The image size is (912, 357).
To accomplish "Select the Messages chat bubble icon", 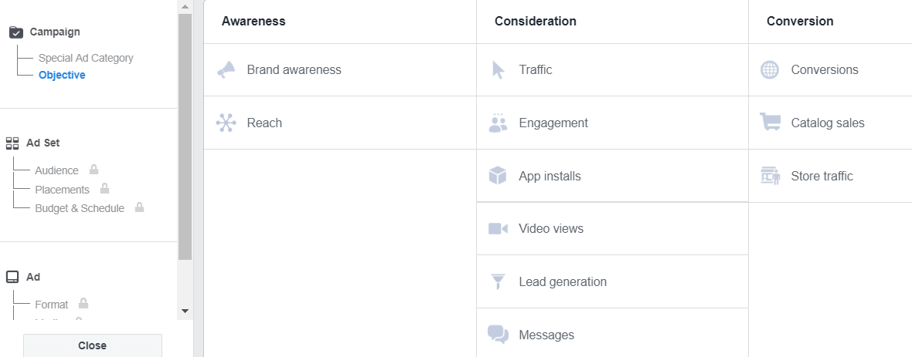I will tap(499, 335).
